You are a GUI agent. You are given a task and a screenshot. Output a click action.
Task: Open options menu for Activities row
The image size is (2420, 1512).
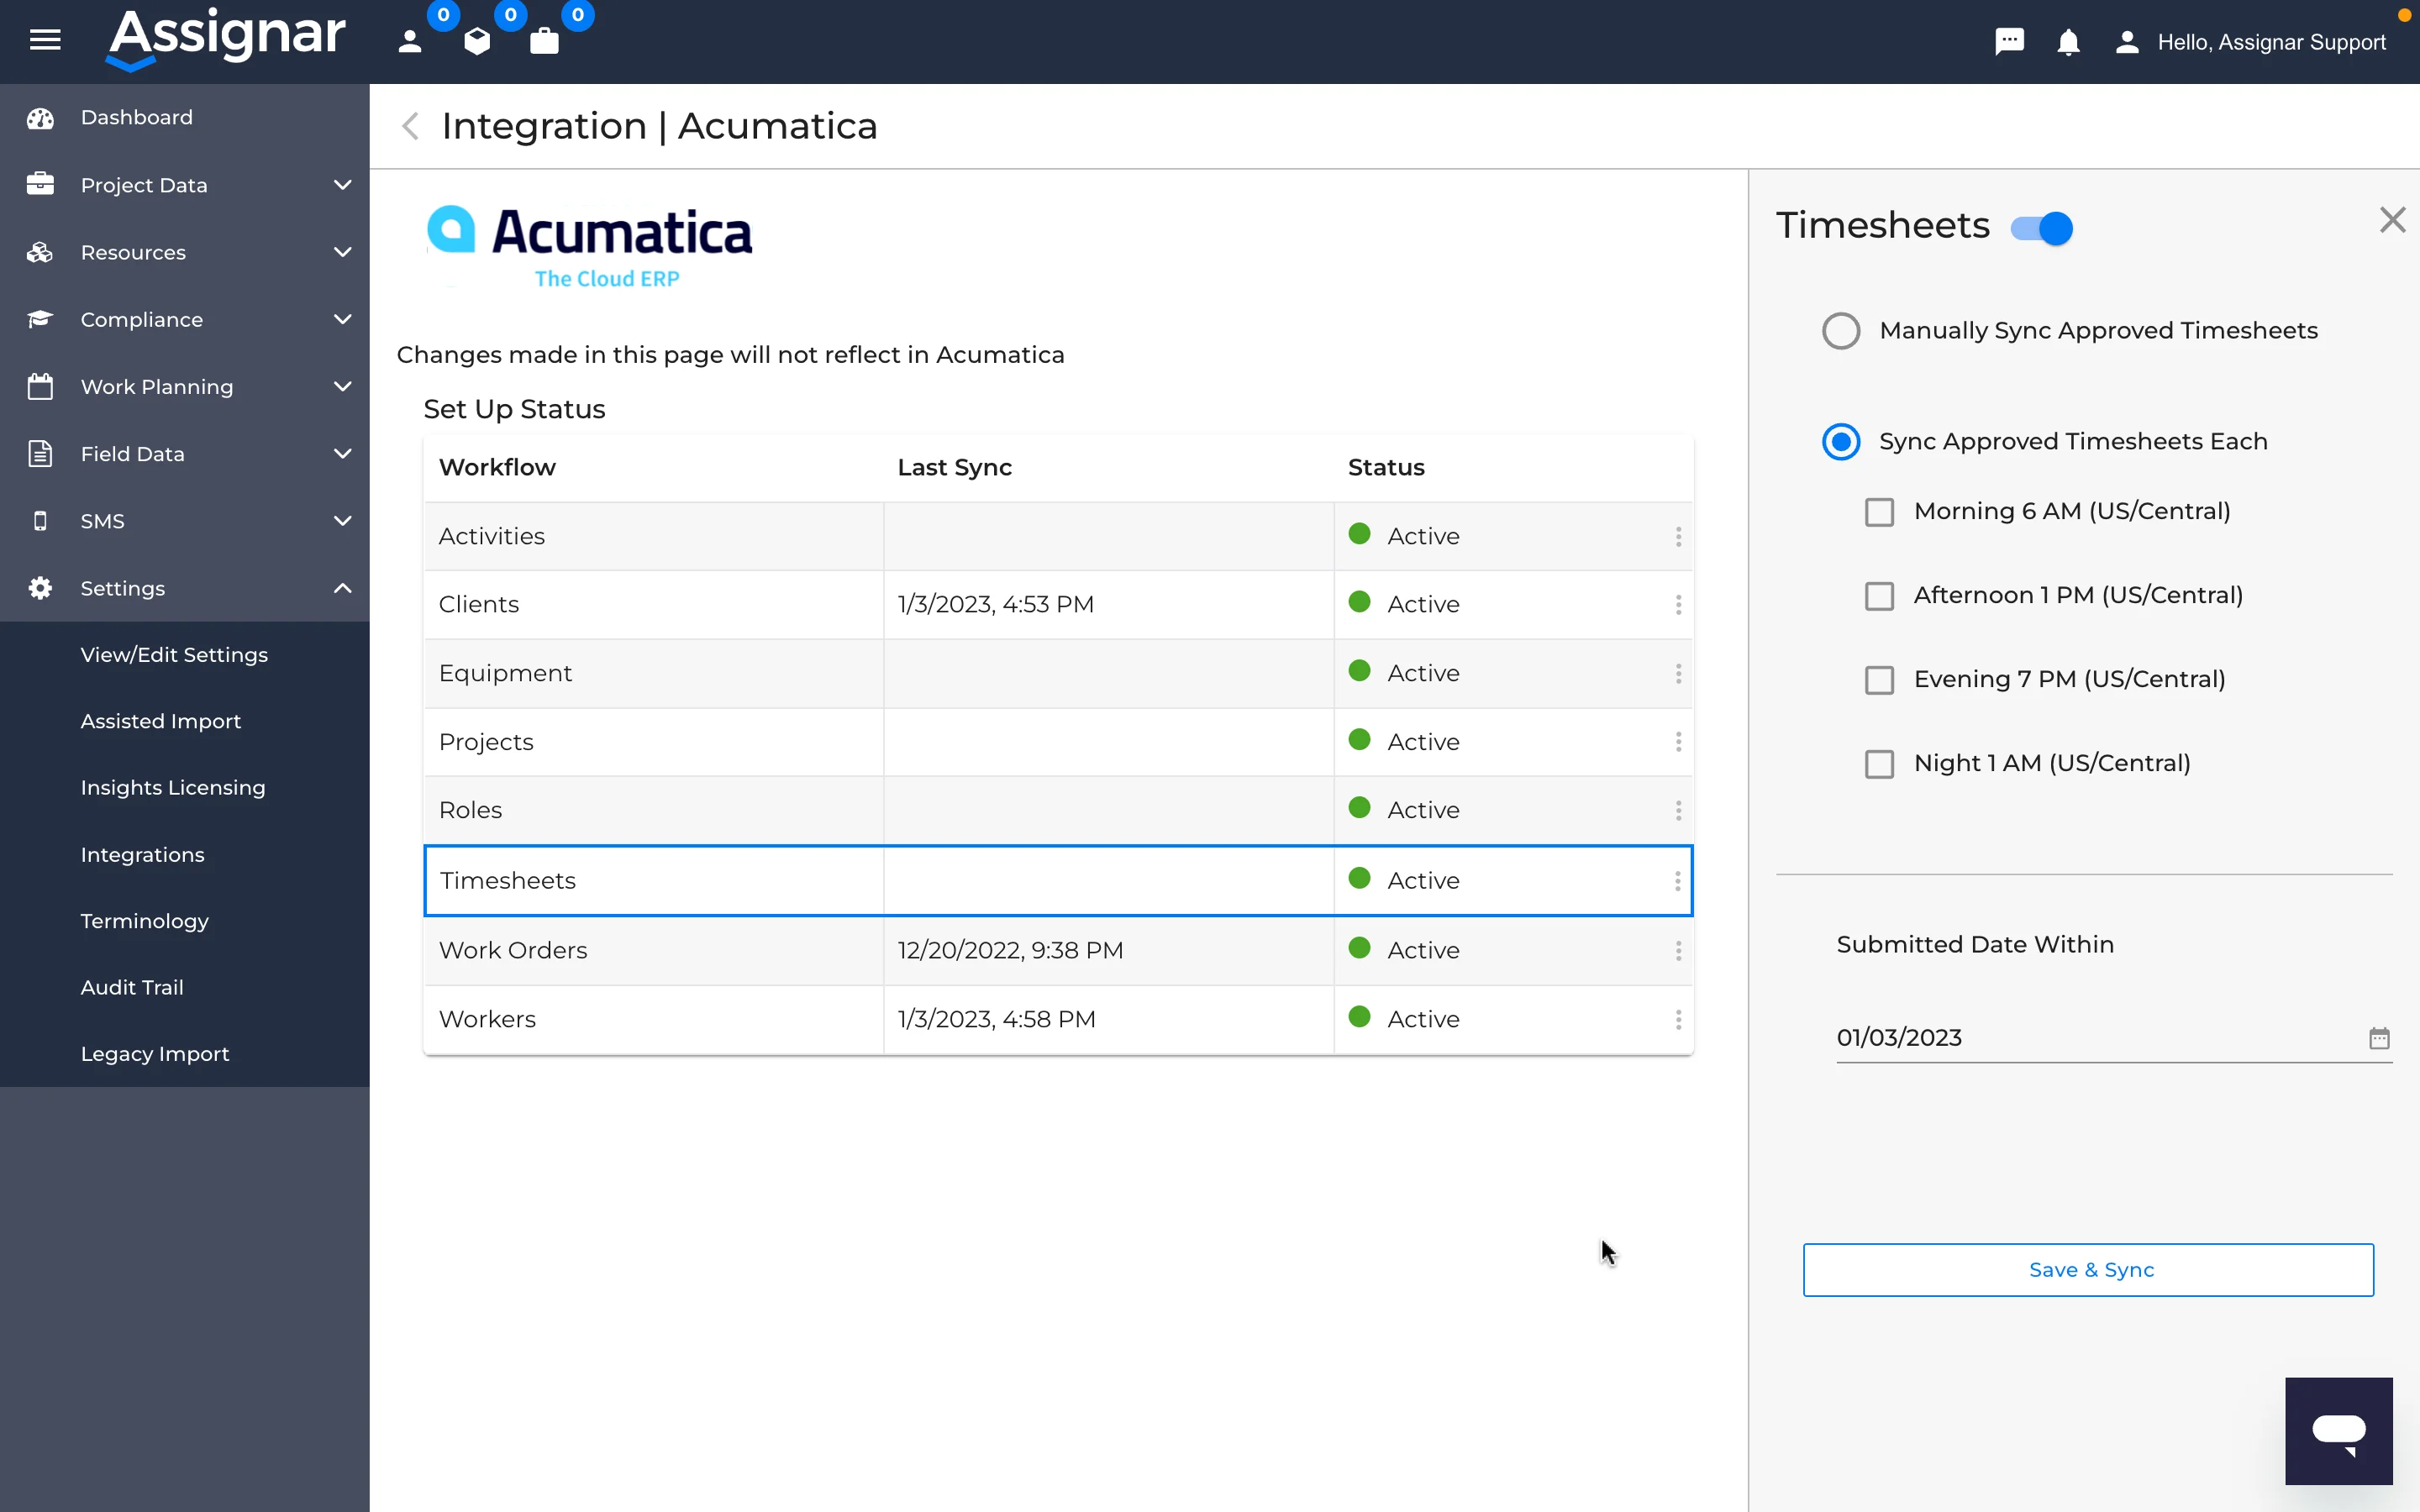[1678, 537]
